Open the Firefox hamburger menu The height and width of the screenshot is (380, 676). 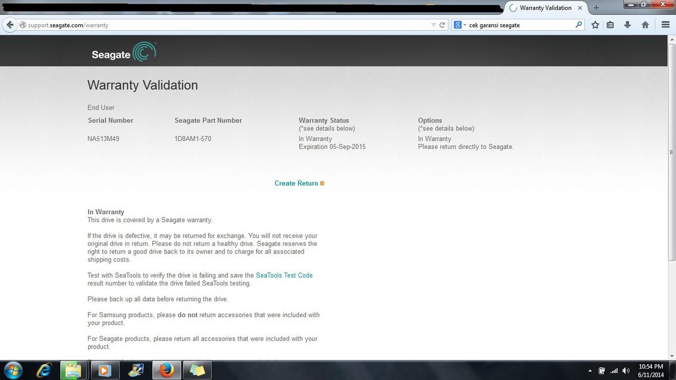tap(665, 25)
